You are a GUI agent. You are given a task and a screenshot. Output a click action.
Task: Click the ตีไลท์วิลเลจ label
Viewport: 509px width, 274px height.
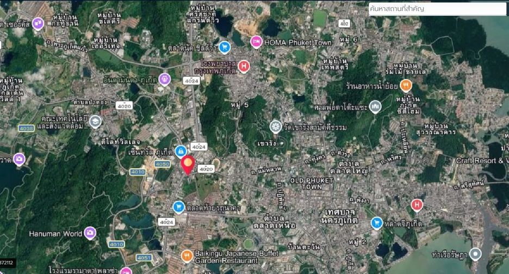120,142
